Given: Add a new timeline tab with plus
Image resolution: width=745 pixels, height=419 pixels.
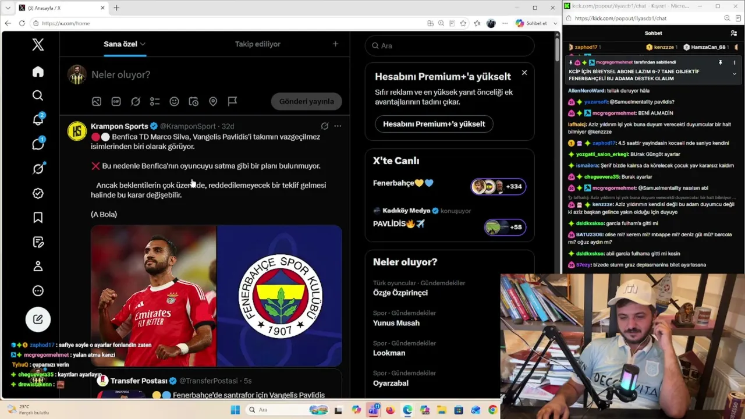Looking at the screenshot, I should 335,44.
